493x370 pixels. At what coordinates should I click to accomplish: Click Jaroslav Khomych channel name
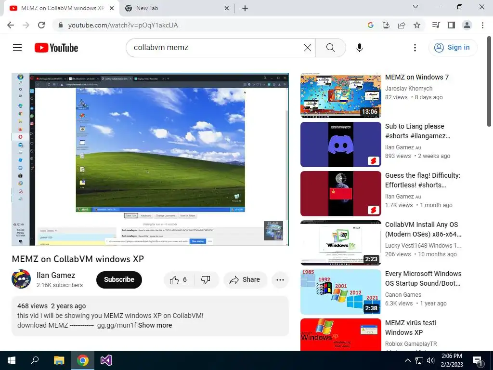point(409,89)
